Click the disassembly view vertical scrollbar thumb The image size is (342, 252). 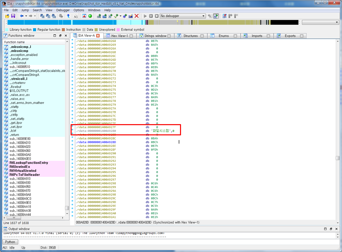click(x=337, y=158)
